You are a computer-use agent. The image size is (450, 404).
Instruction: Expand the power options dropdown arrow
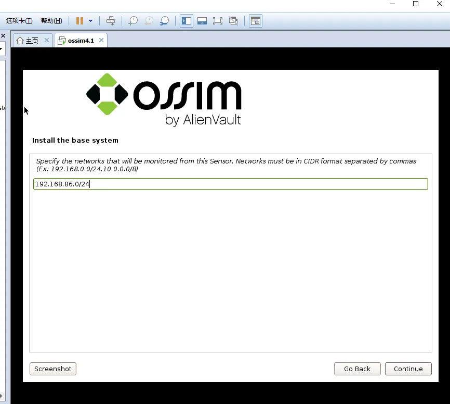click(91, 21)
